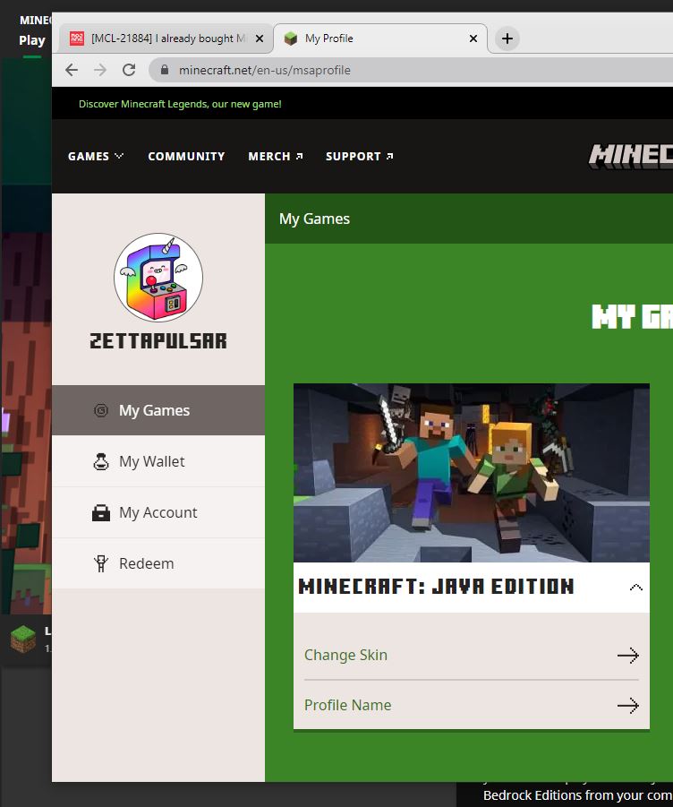Open the Change Skin link
673x807 pixels.
345,655
